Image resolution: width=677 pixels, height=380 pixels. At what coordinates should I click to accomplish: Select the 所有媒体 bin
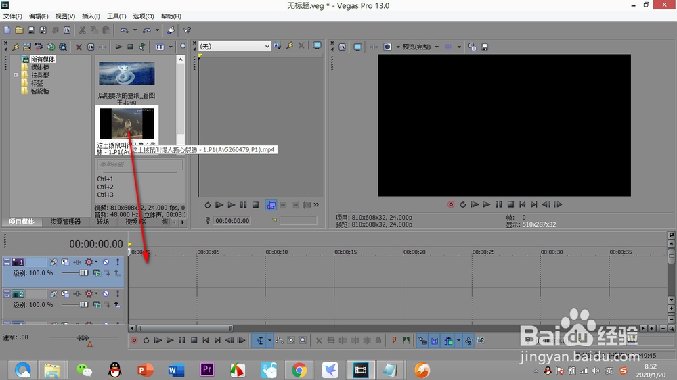(x=42, y=59)
